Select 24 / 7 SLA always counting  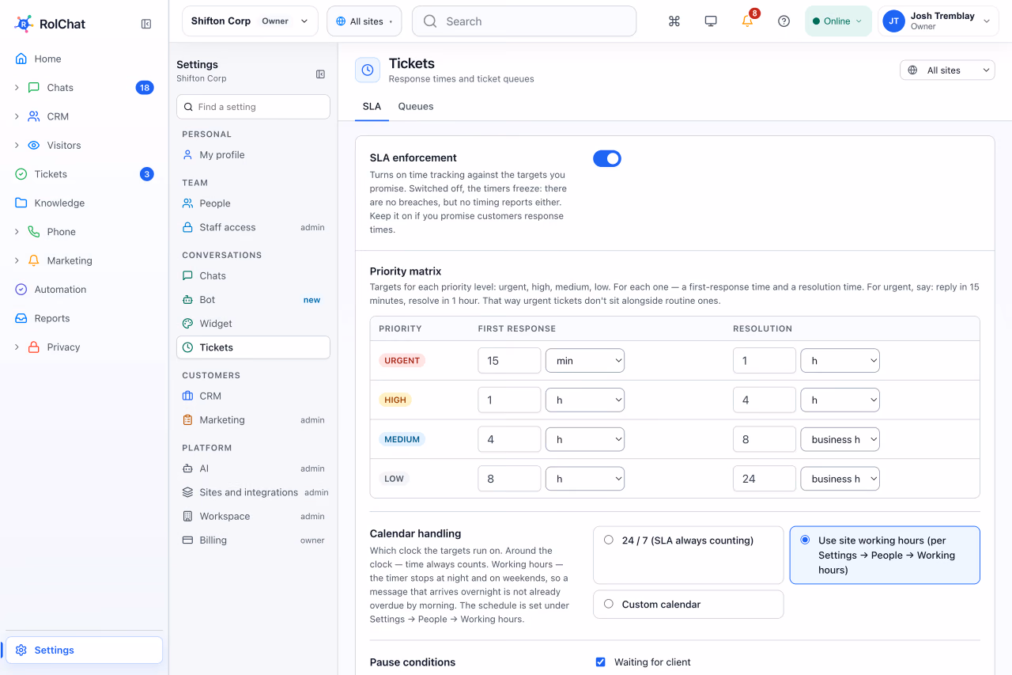688,555
